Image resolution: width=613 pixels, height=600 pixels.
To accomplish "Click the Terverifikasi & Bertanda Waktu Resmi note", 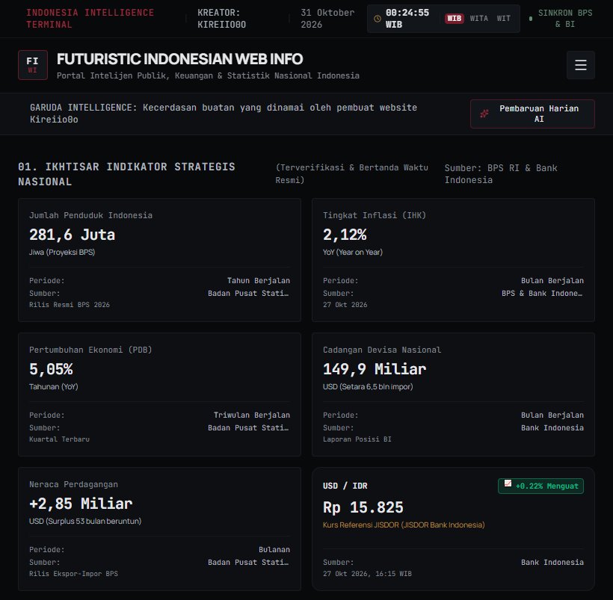I will [x=352, y=174].
